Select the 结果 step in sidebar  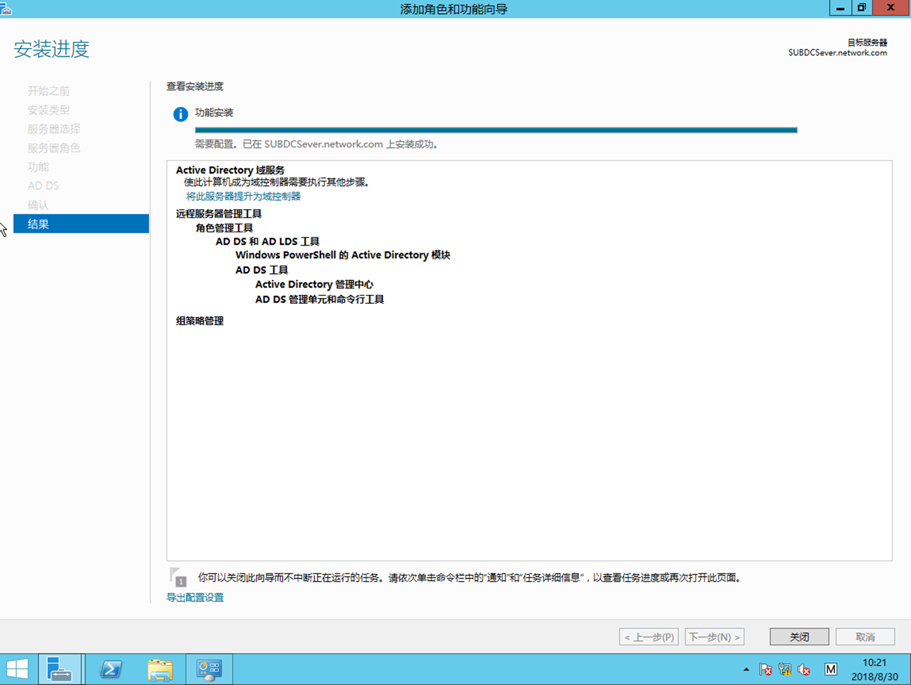tap(81, 224)
